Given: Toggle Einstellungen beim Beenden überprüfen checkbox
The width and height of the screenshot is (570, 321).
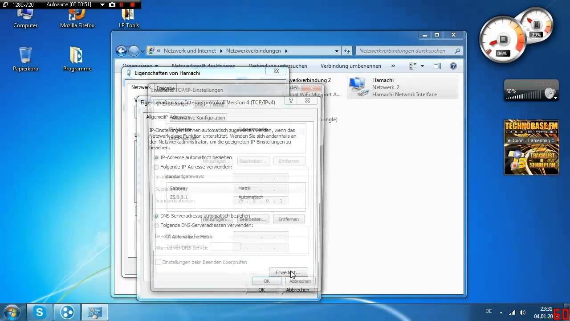Looking at the screenshot, I should click(x=201, y=262).
